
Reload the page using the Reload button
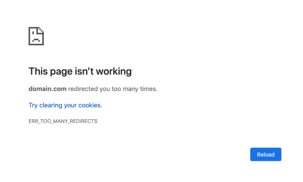(265, 154)
